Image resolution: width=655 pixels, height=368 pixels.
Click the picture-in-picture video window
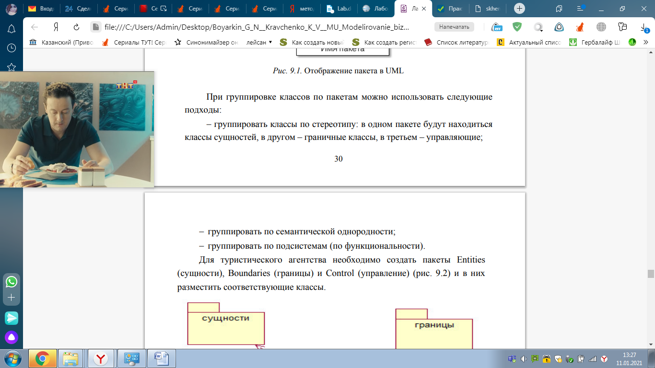click(77, 129)
